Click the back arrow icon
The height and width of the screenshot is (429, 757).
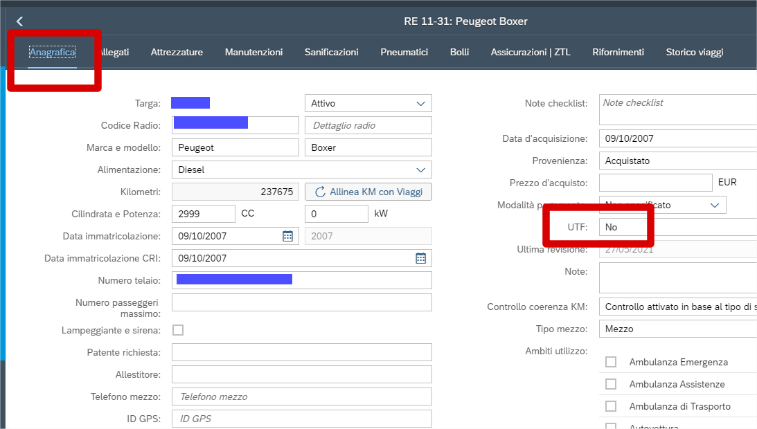[19, 21]
